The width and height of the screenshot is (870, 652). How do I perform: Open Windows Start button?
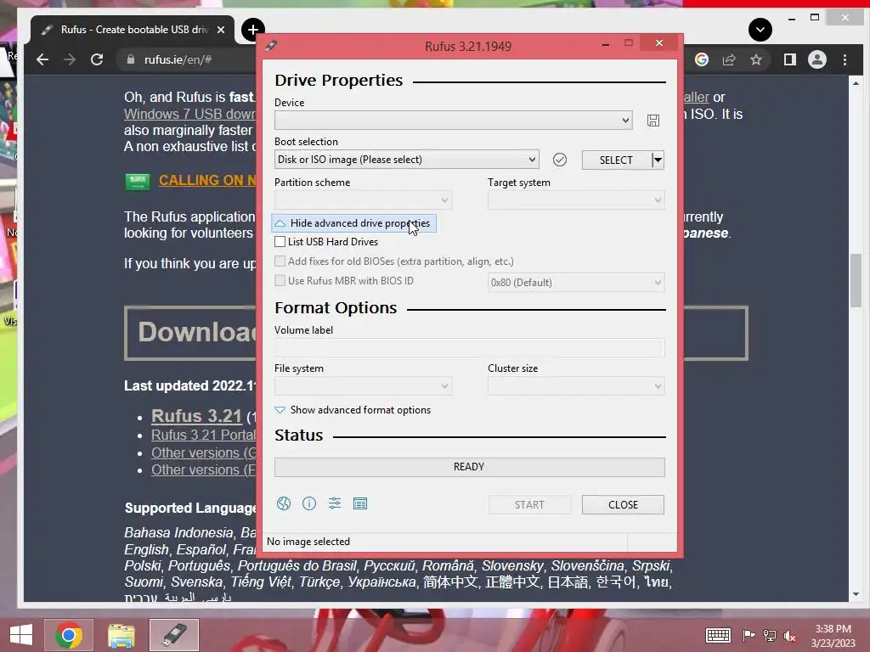pyautogui.click(x=21, y=635)
